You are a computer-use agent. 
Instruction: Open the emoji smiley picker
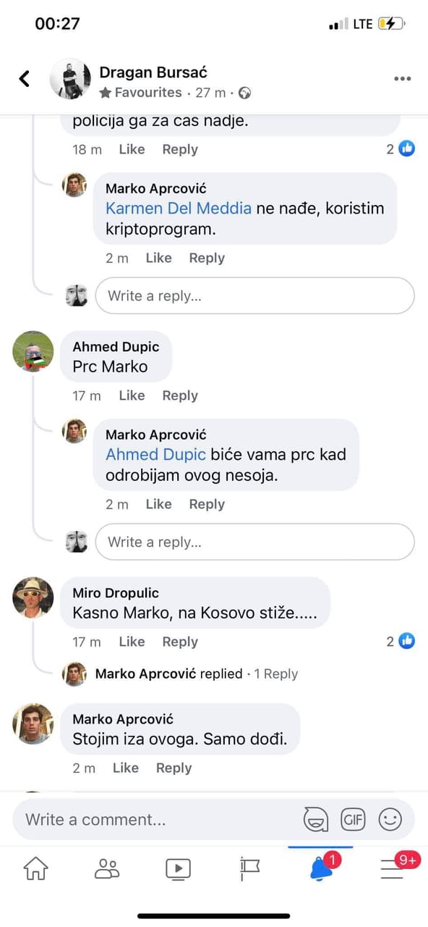click(390, 820)
